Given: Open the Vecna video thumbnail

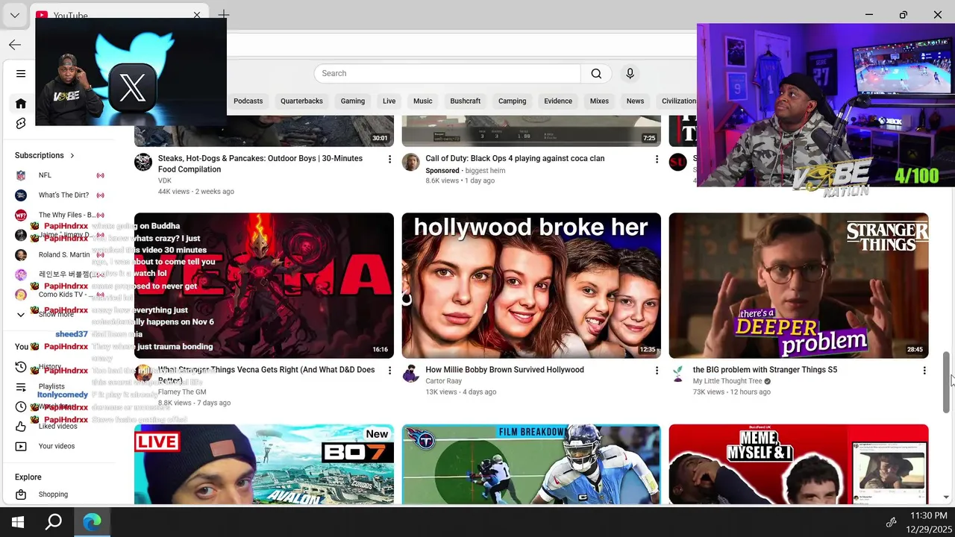Looking at the screenshot, I should coord(264,286).
